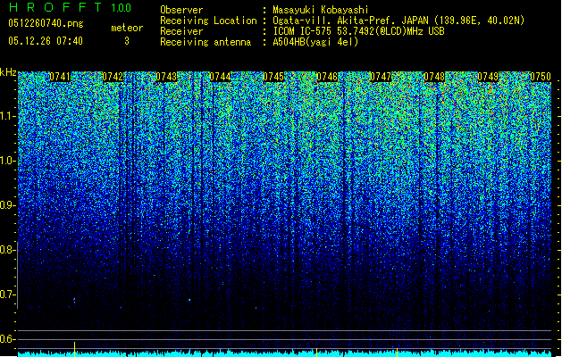Click the 'Receiving Location' label

tap(208, 21)
